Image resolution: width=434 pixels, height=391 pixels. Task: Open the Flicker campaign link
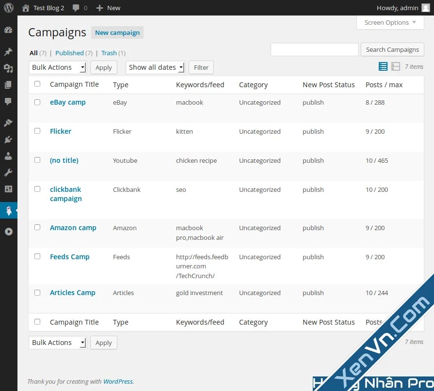[61, 131]
